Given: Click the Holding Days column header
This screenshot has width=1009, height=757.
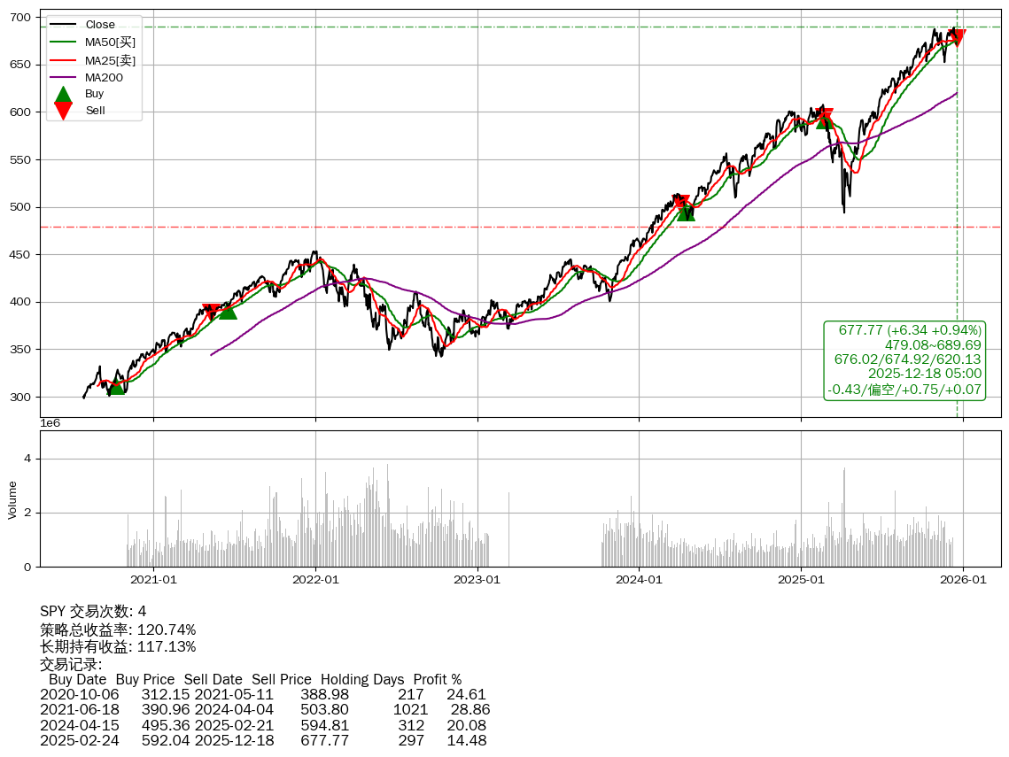Looking at the screenshot, I should (x=362, y=679).
